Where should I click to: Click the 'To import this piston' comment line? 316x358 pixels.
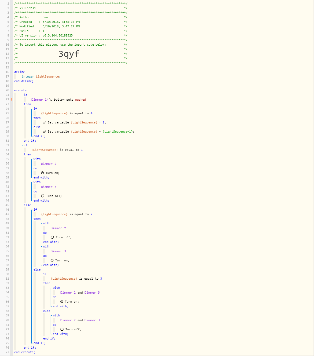point(71,45)
